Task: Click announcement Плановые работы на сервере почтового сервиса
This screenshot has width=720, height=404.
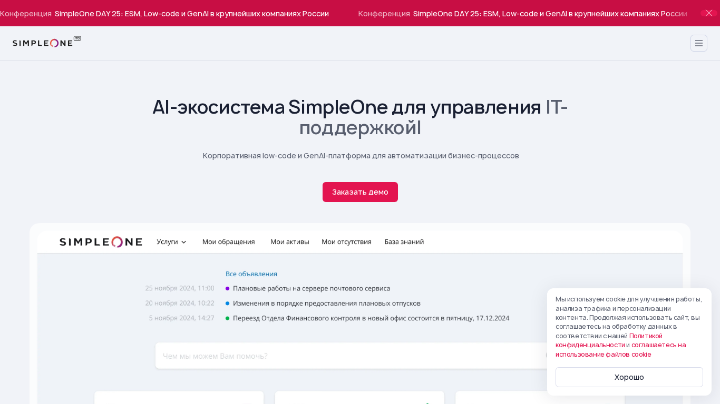Action: pyautogui.click(x=312, y=288)
